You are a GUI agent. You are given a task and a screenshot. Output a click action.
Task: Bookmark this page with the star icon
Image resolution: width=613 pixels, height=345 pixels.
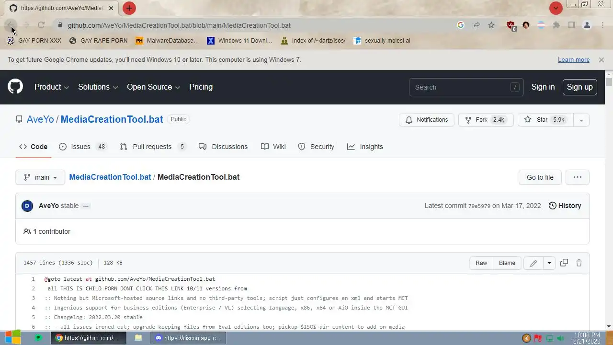point(491,25)
